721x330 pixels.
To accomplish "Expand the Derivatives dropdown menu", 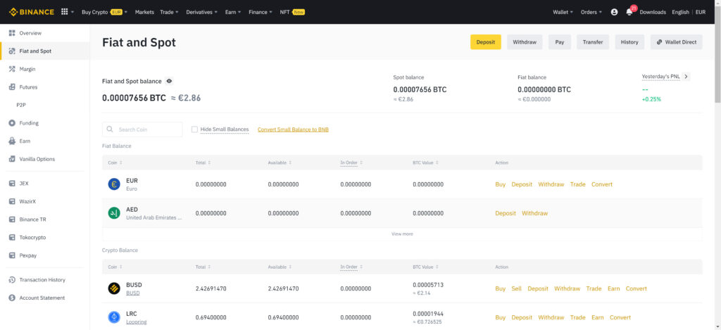I will 202,12.
